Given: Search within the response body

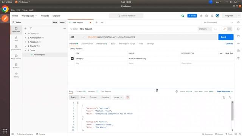Looking at the screenshot, I should pos(230,97).
